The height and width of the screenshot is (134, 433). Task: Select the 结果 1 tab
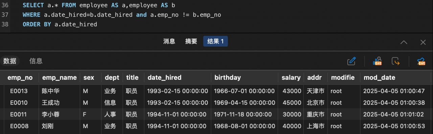click(215, 41)
